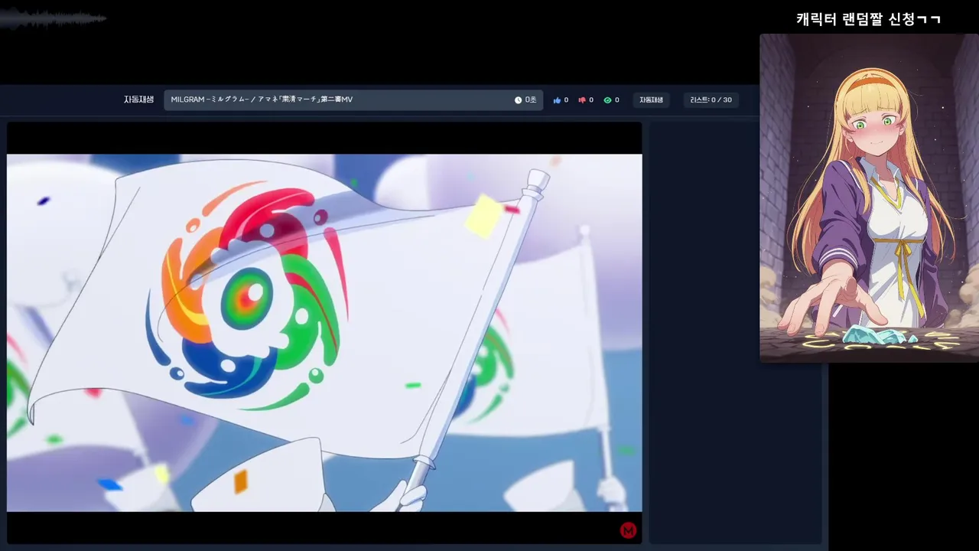The height and width of the screenshot is (551, 979).
Task: Click the MILGRAM video title field
Action: pos(353,100)
